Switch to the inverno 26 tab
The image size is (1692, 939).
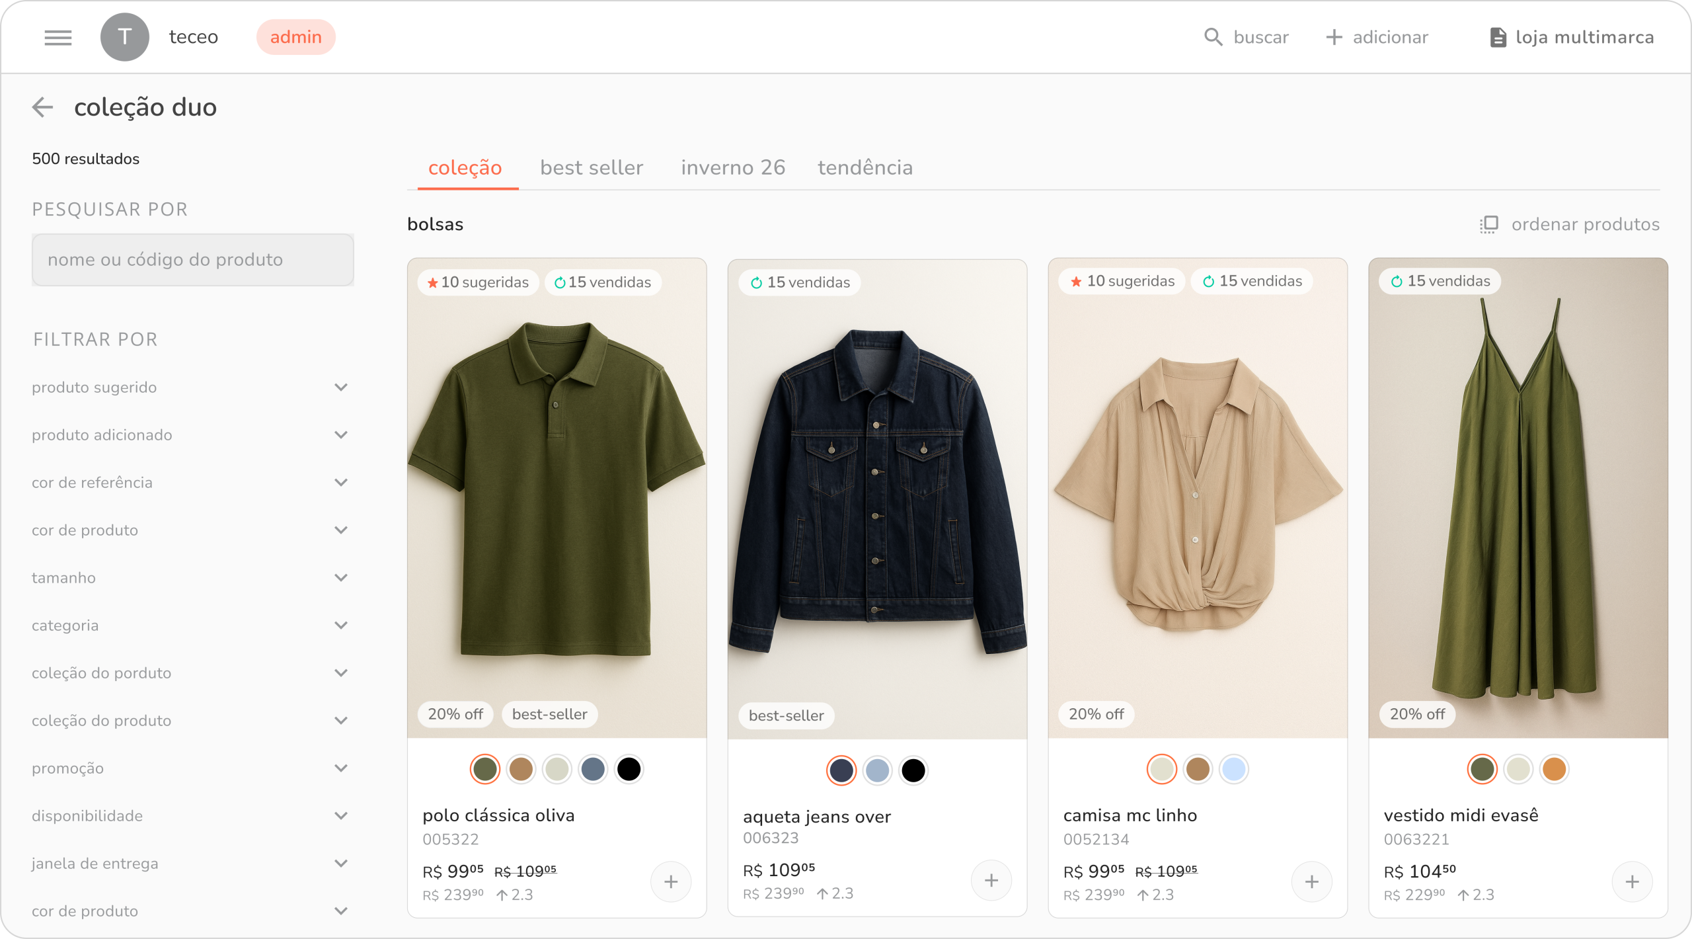coord(732,168)
